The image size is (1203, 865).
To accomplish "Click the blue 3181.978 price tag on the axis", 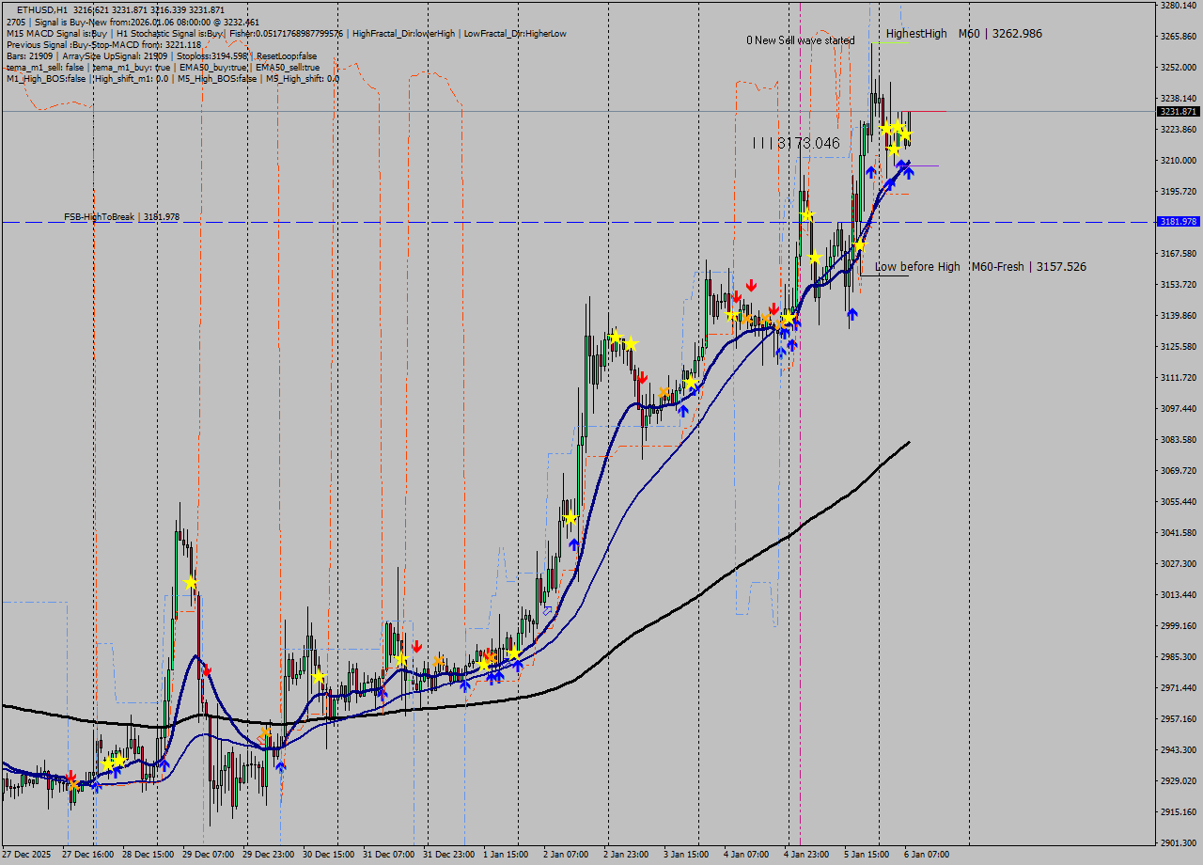I will pyautogui.click(x=1178, y=222).
